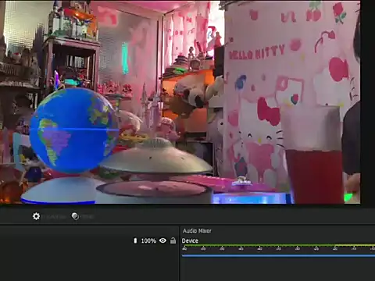
Task: Open source properties via the gear icon
Action: 36,216
